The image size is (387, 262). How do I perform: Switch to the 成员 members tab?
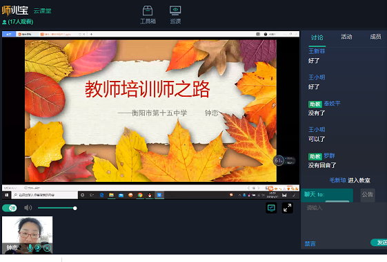pyautogui.click(x=375, y=37)
